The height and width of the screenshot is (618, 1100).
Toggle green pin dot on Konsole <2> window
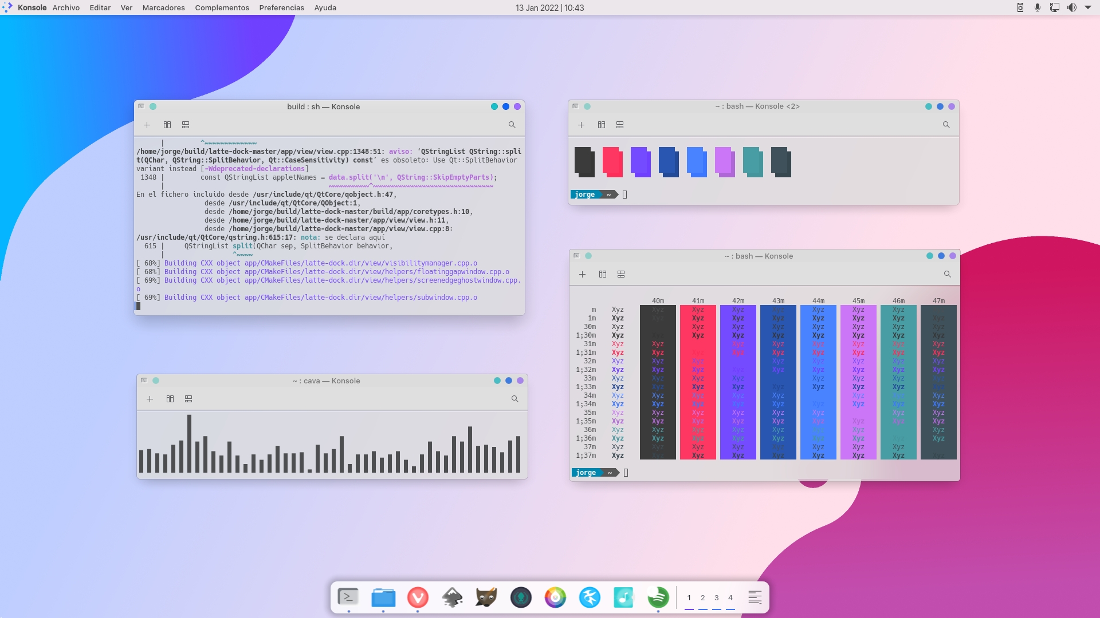[587, 106]
